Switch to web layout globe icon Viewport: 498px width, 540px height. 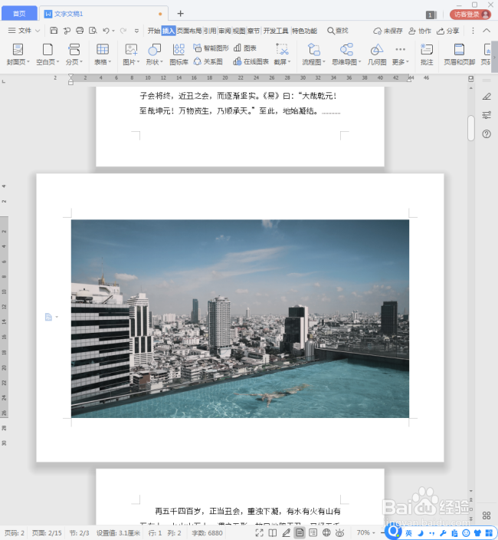click(326, 533)
